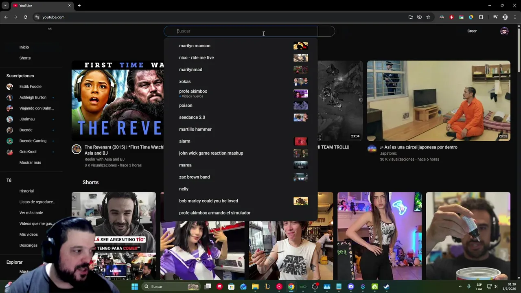This screenshot has height=293, width=521.
Task: Click the taskbar microphone icon
Action: [469, 286]
